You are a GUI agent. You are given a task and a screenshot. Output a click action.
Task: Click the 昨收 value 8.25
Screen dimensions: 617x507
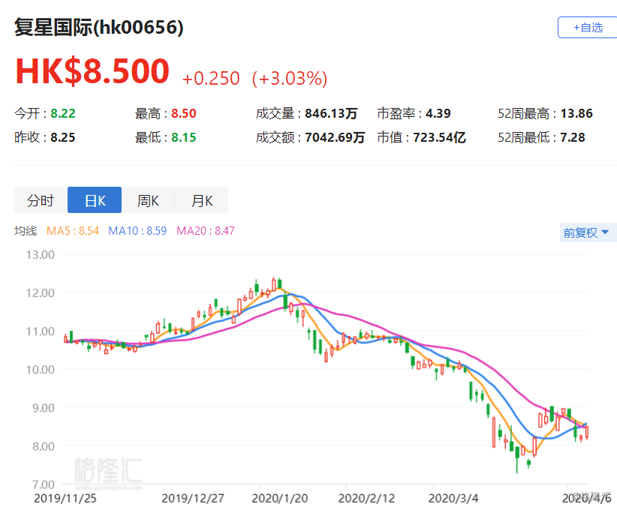[x=63, y=137]
